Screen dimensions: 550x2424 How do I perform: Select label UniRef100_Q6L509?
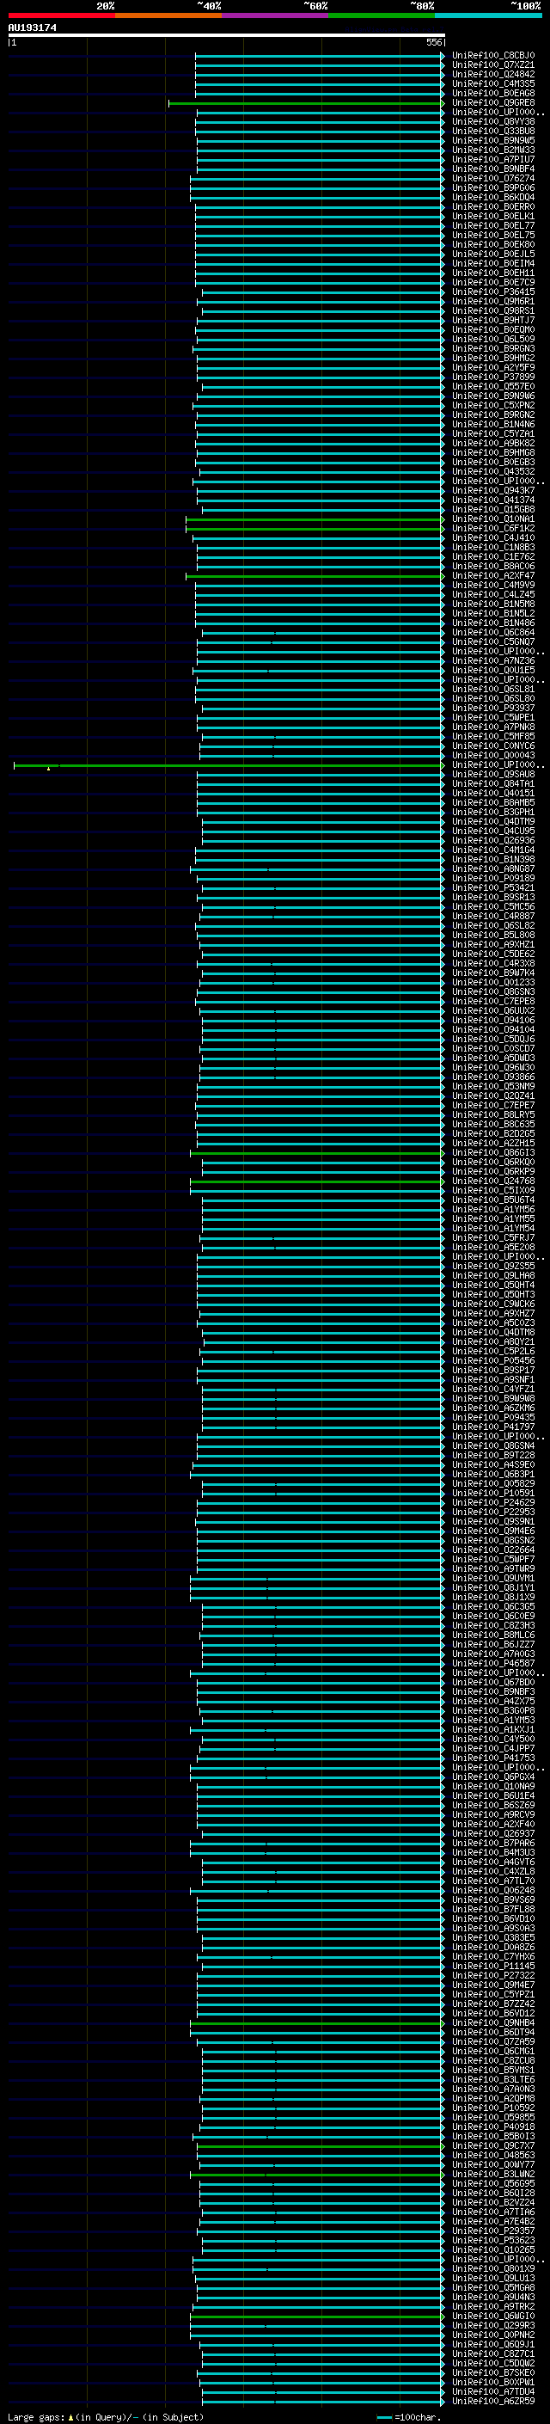[x=492, y=339]
